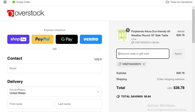Viewport: 195px width, 112px height.
Task: Click the Log in link
Action: (x=98, y=59)
